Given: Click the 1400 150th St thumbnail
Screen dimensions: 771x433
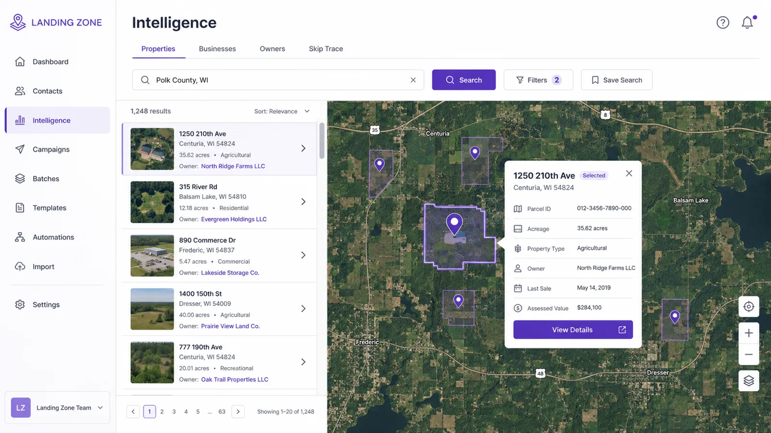Looking at the screenshot, I should pyautogui.click(x=152, y=309).
